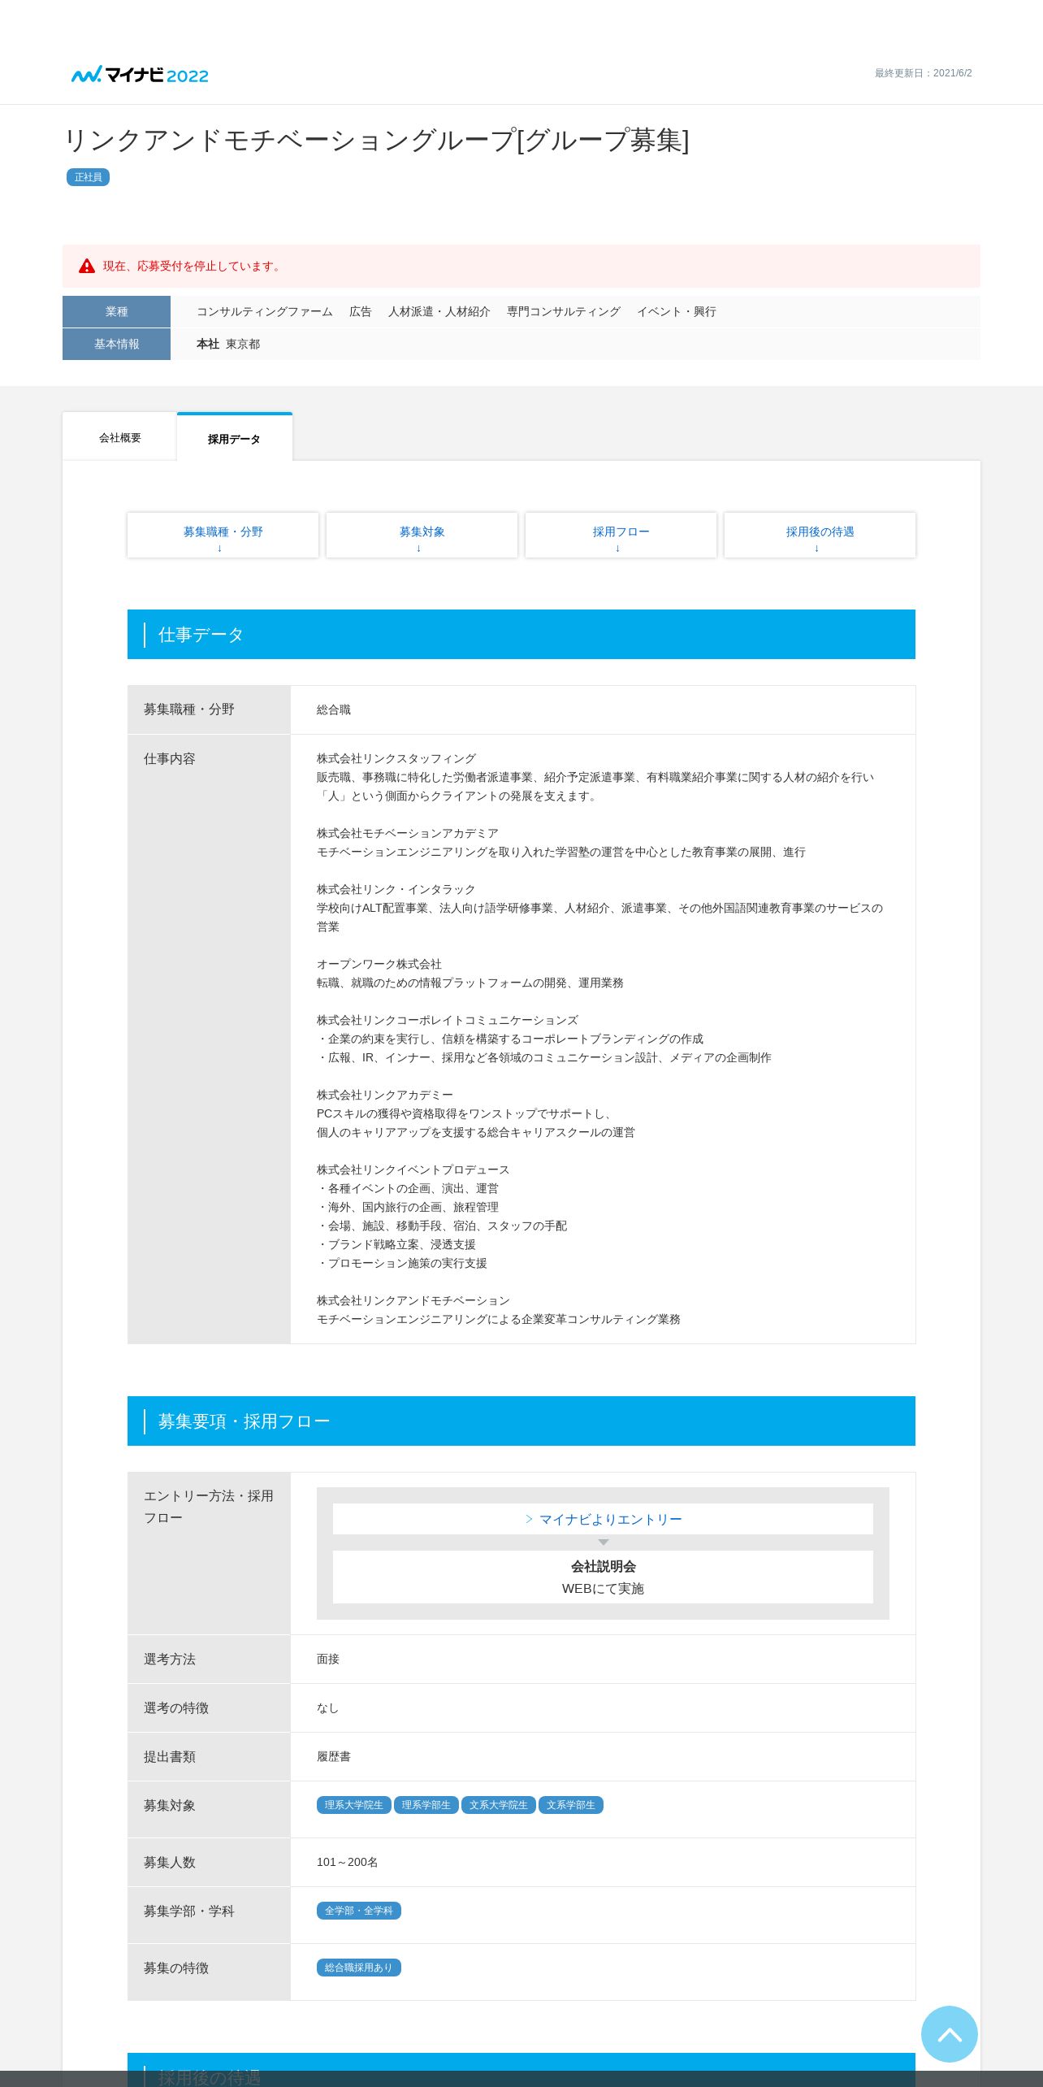This screenshot has width=1043, height=2087.
Task: Click the 面接 value text
Action: (x=328, y=1659)
